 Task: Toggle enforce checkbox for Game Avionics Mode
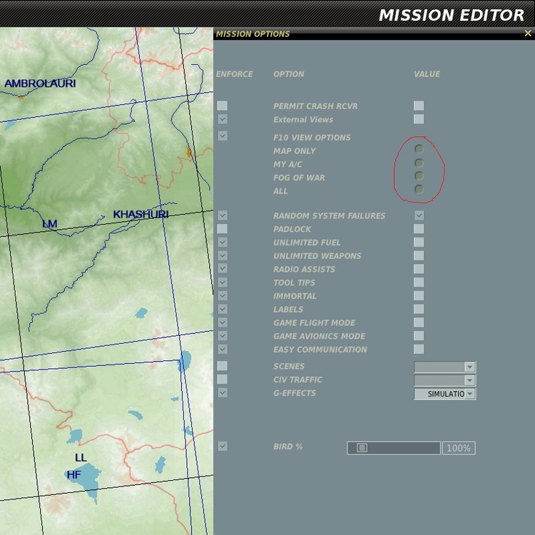pyautogui.click(x=222, y=336)
